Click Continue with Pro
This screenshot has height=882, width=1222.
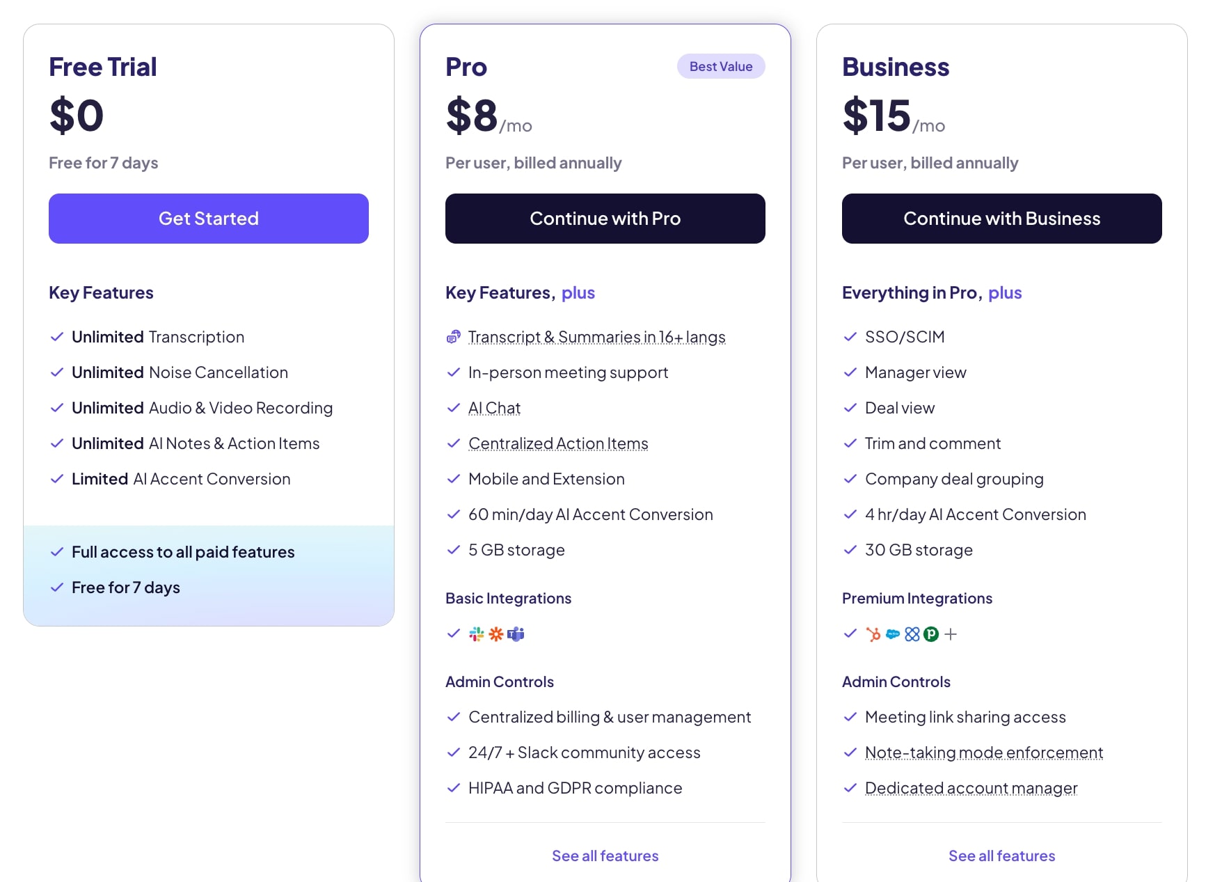[605, 218]
